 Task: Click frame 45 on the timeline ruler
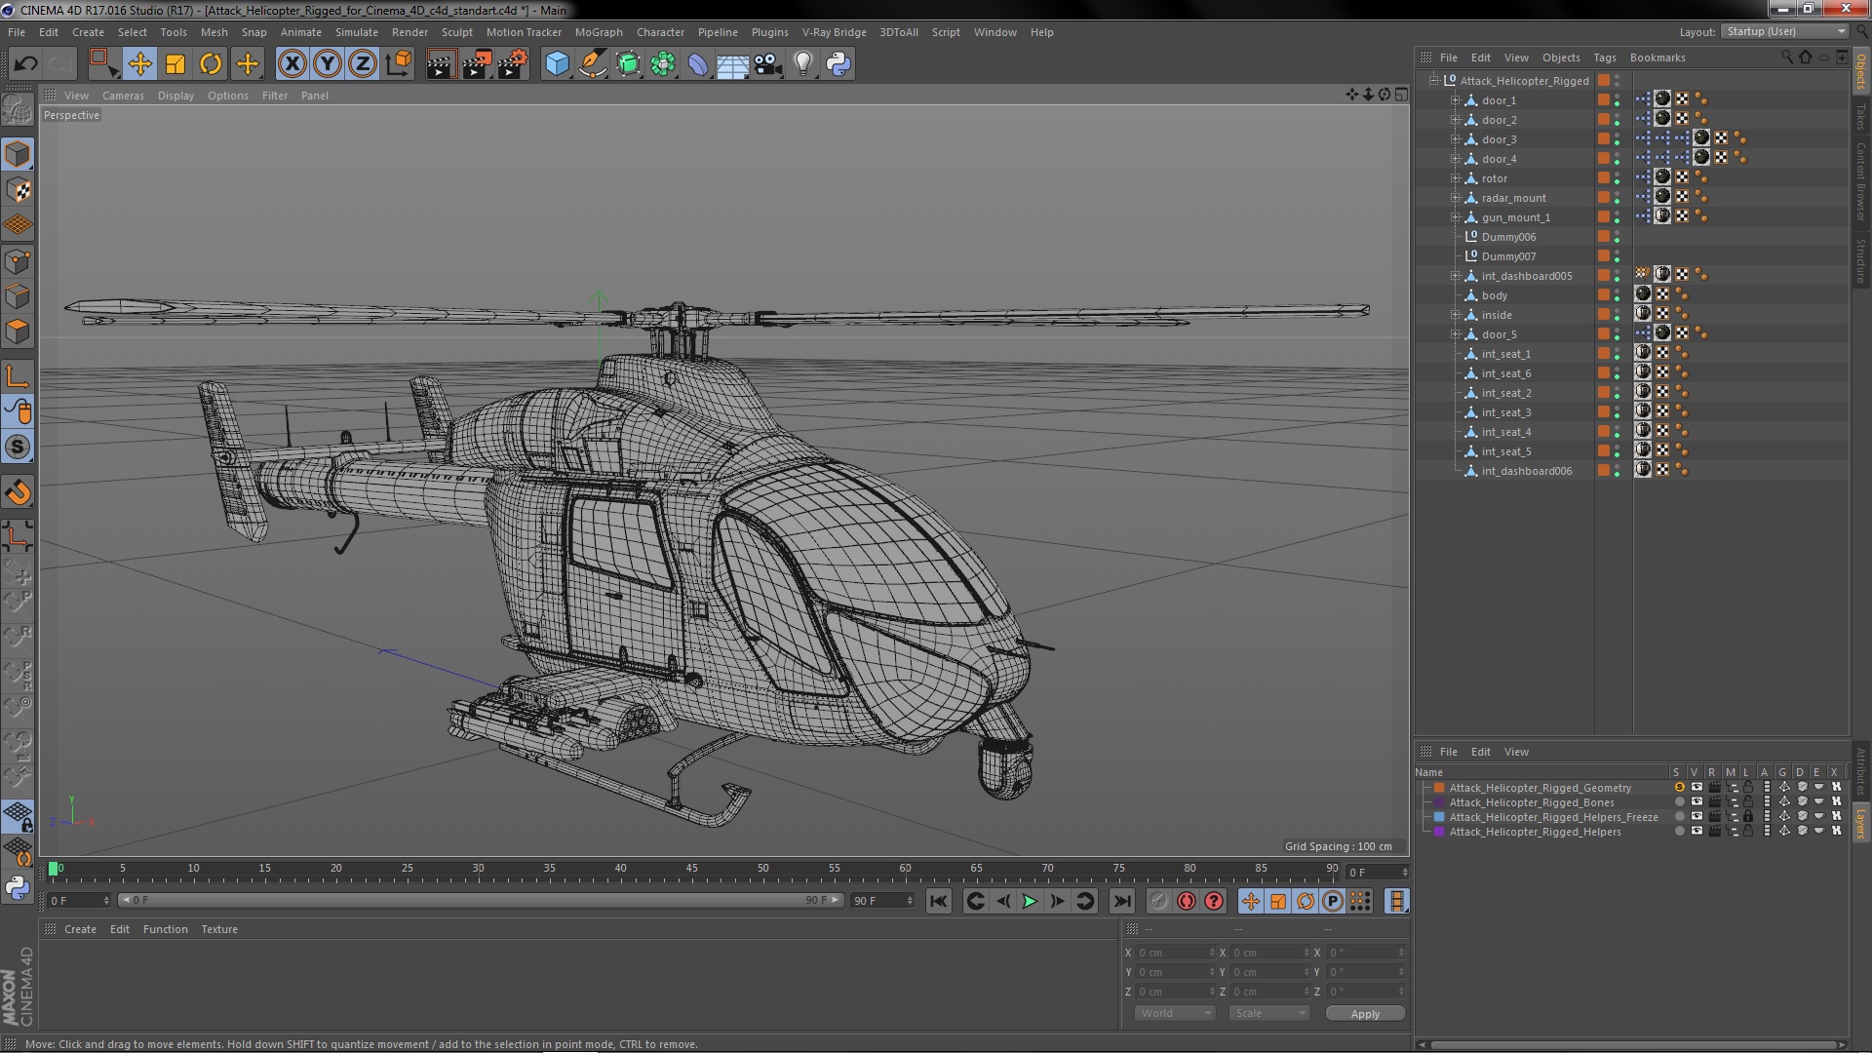[x=691, y=870]
